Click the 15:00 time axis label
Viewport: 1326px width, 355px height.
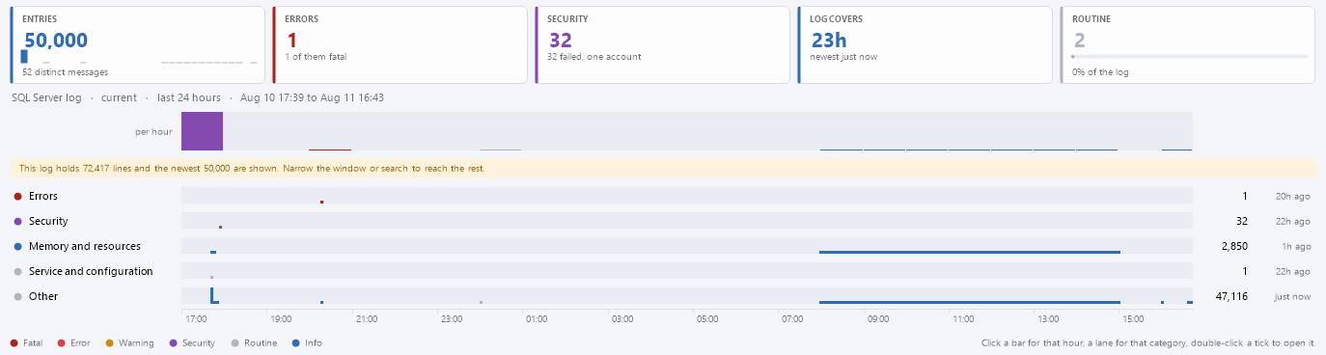[1133, 318]
